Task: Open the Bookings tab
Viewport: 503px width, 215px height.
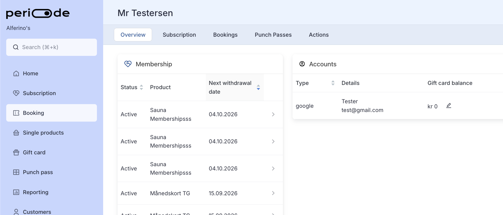Action: click(225, 35)
